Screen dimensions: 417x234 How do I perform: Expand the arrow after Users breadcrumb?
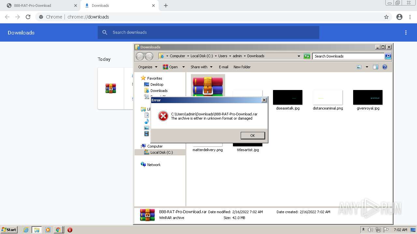[230, 56]
